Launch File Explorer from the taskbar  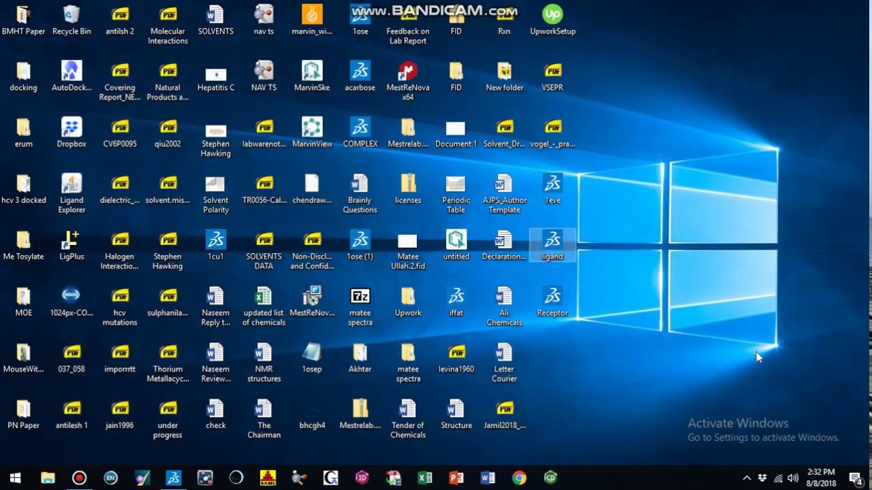point(48,478)
